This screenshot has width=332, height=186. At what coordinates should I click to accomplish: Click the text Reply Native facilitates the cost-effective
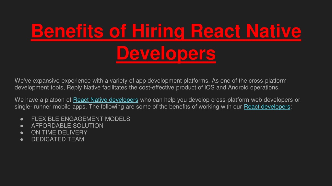[x=121, y=87]
